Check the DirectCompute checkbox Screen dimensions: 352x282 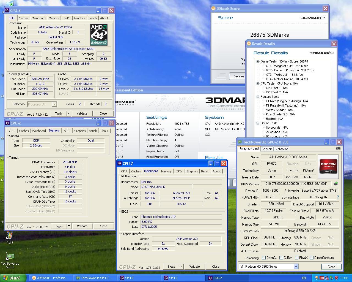312,258
